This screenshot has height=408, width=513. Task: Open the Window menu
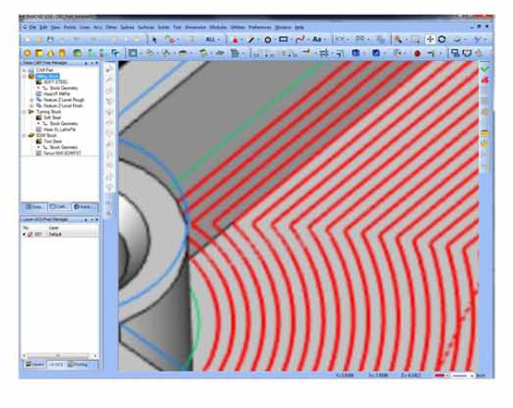(283, 28)
